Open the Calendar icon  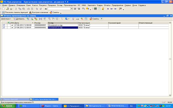click(99, 9)
